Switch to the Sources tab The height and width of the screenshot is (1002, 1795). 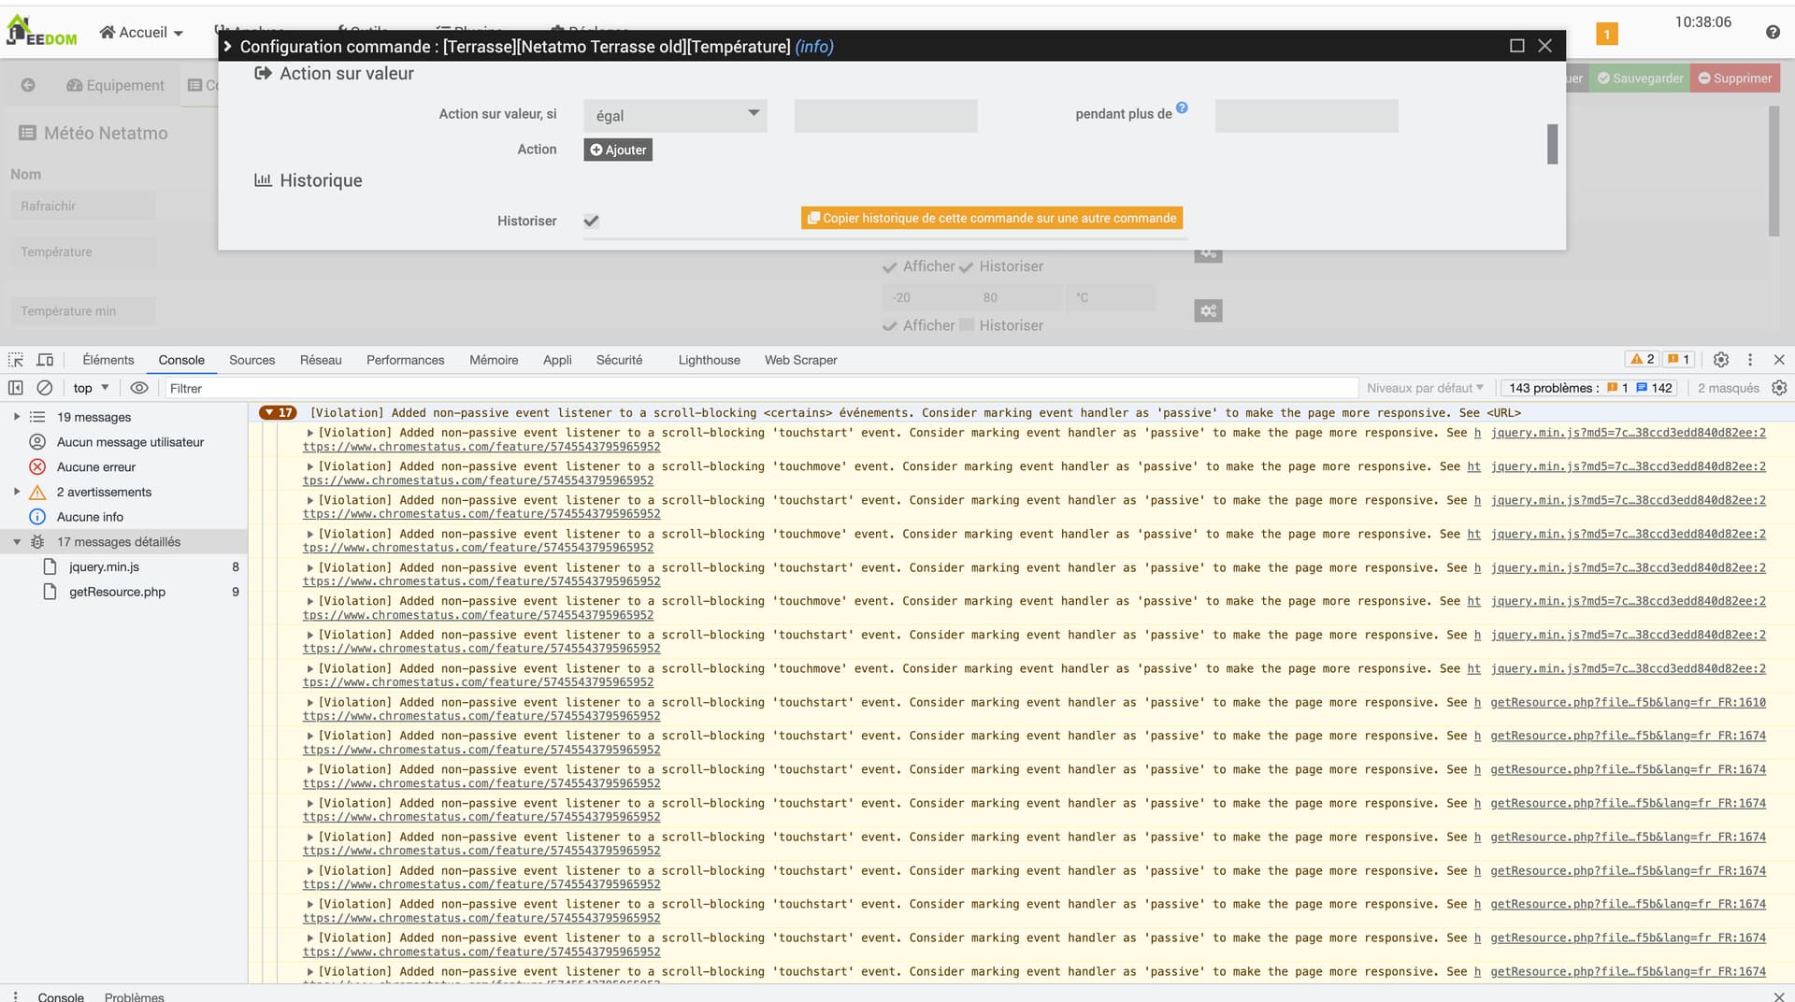(x=251, y=360)
